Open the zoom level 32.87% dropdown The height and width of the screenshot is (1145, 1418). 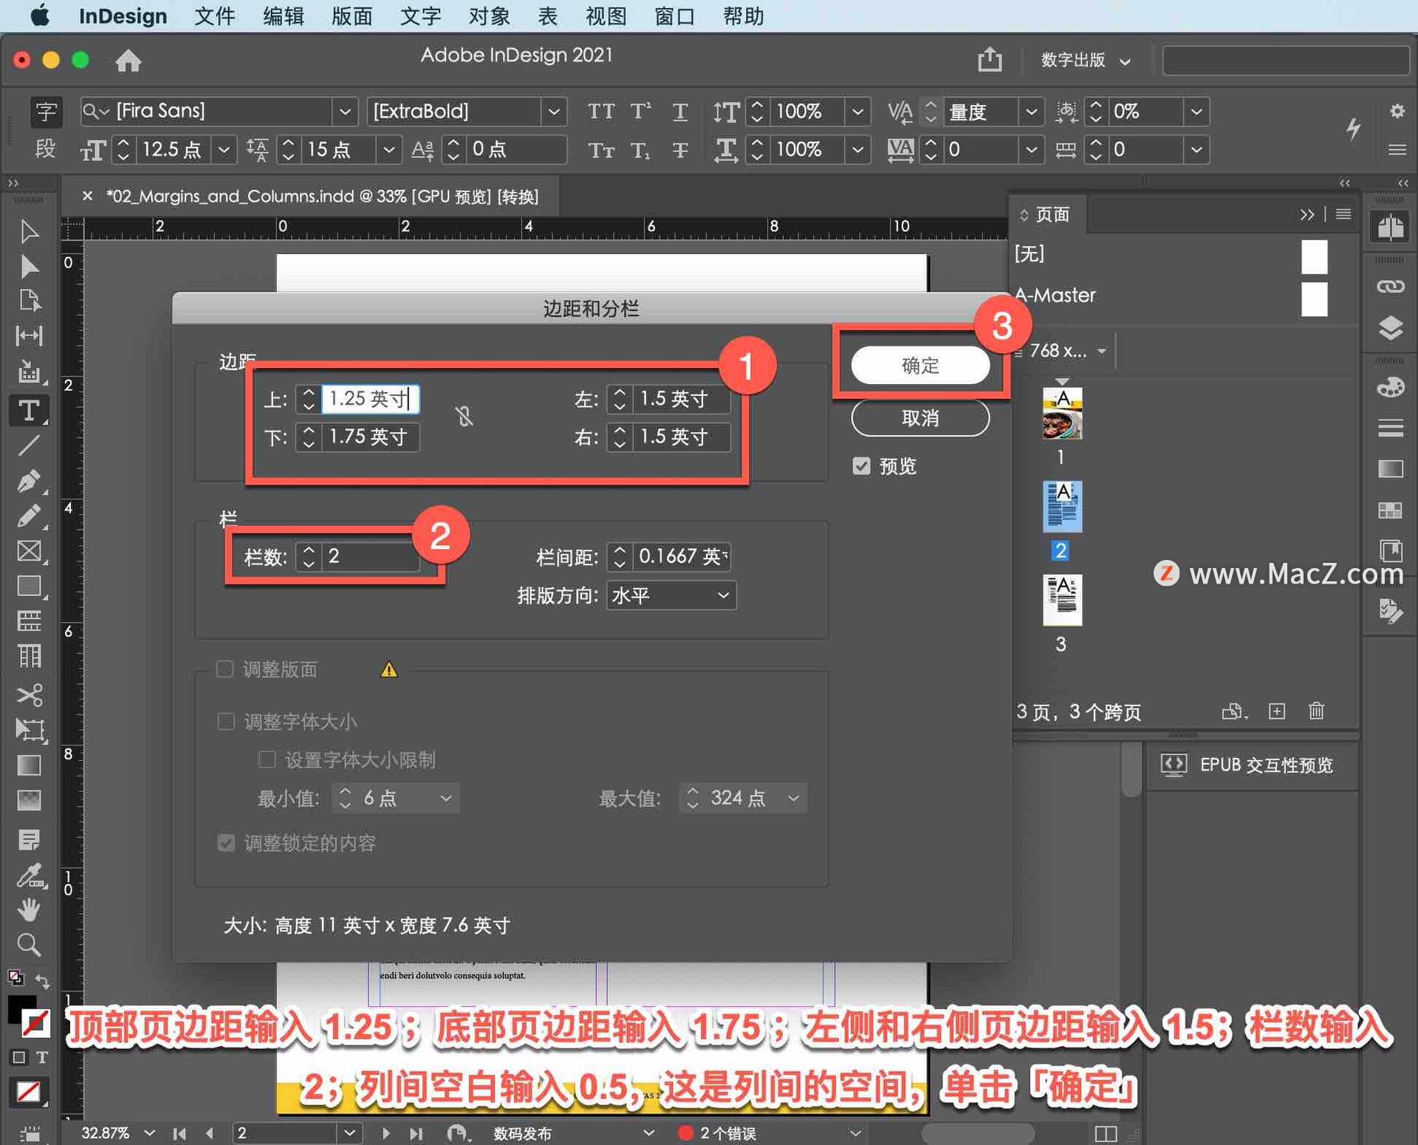[x=150, y=1133]
